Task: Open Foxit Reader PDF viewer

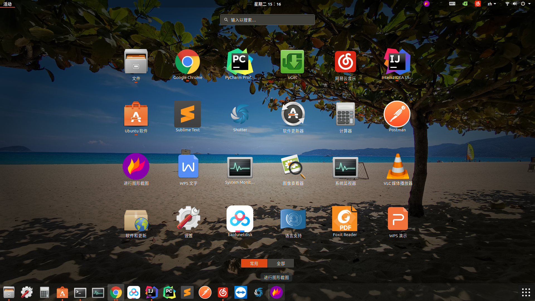Action: click(345, 219)
